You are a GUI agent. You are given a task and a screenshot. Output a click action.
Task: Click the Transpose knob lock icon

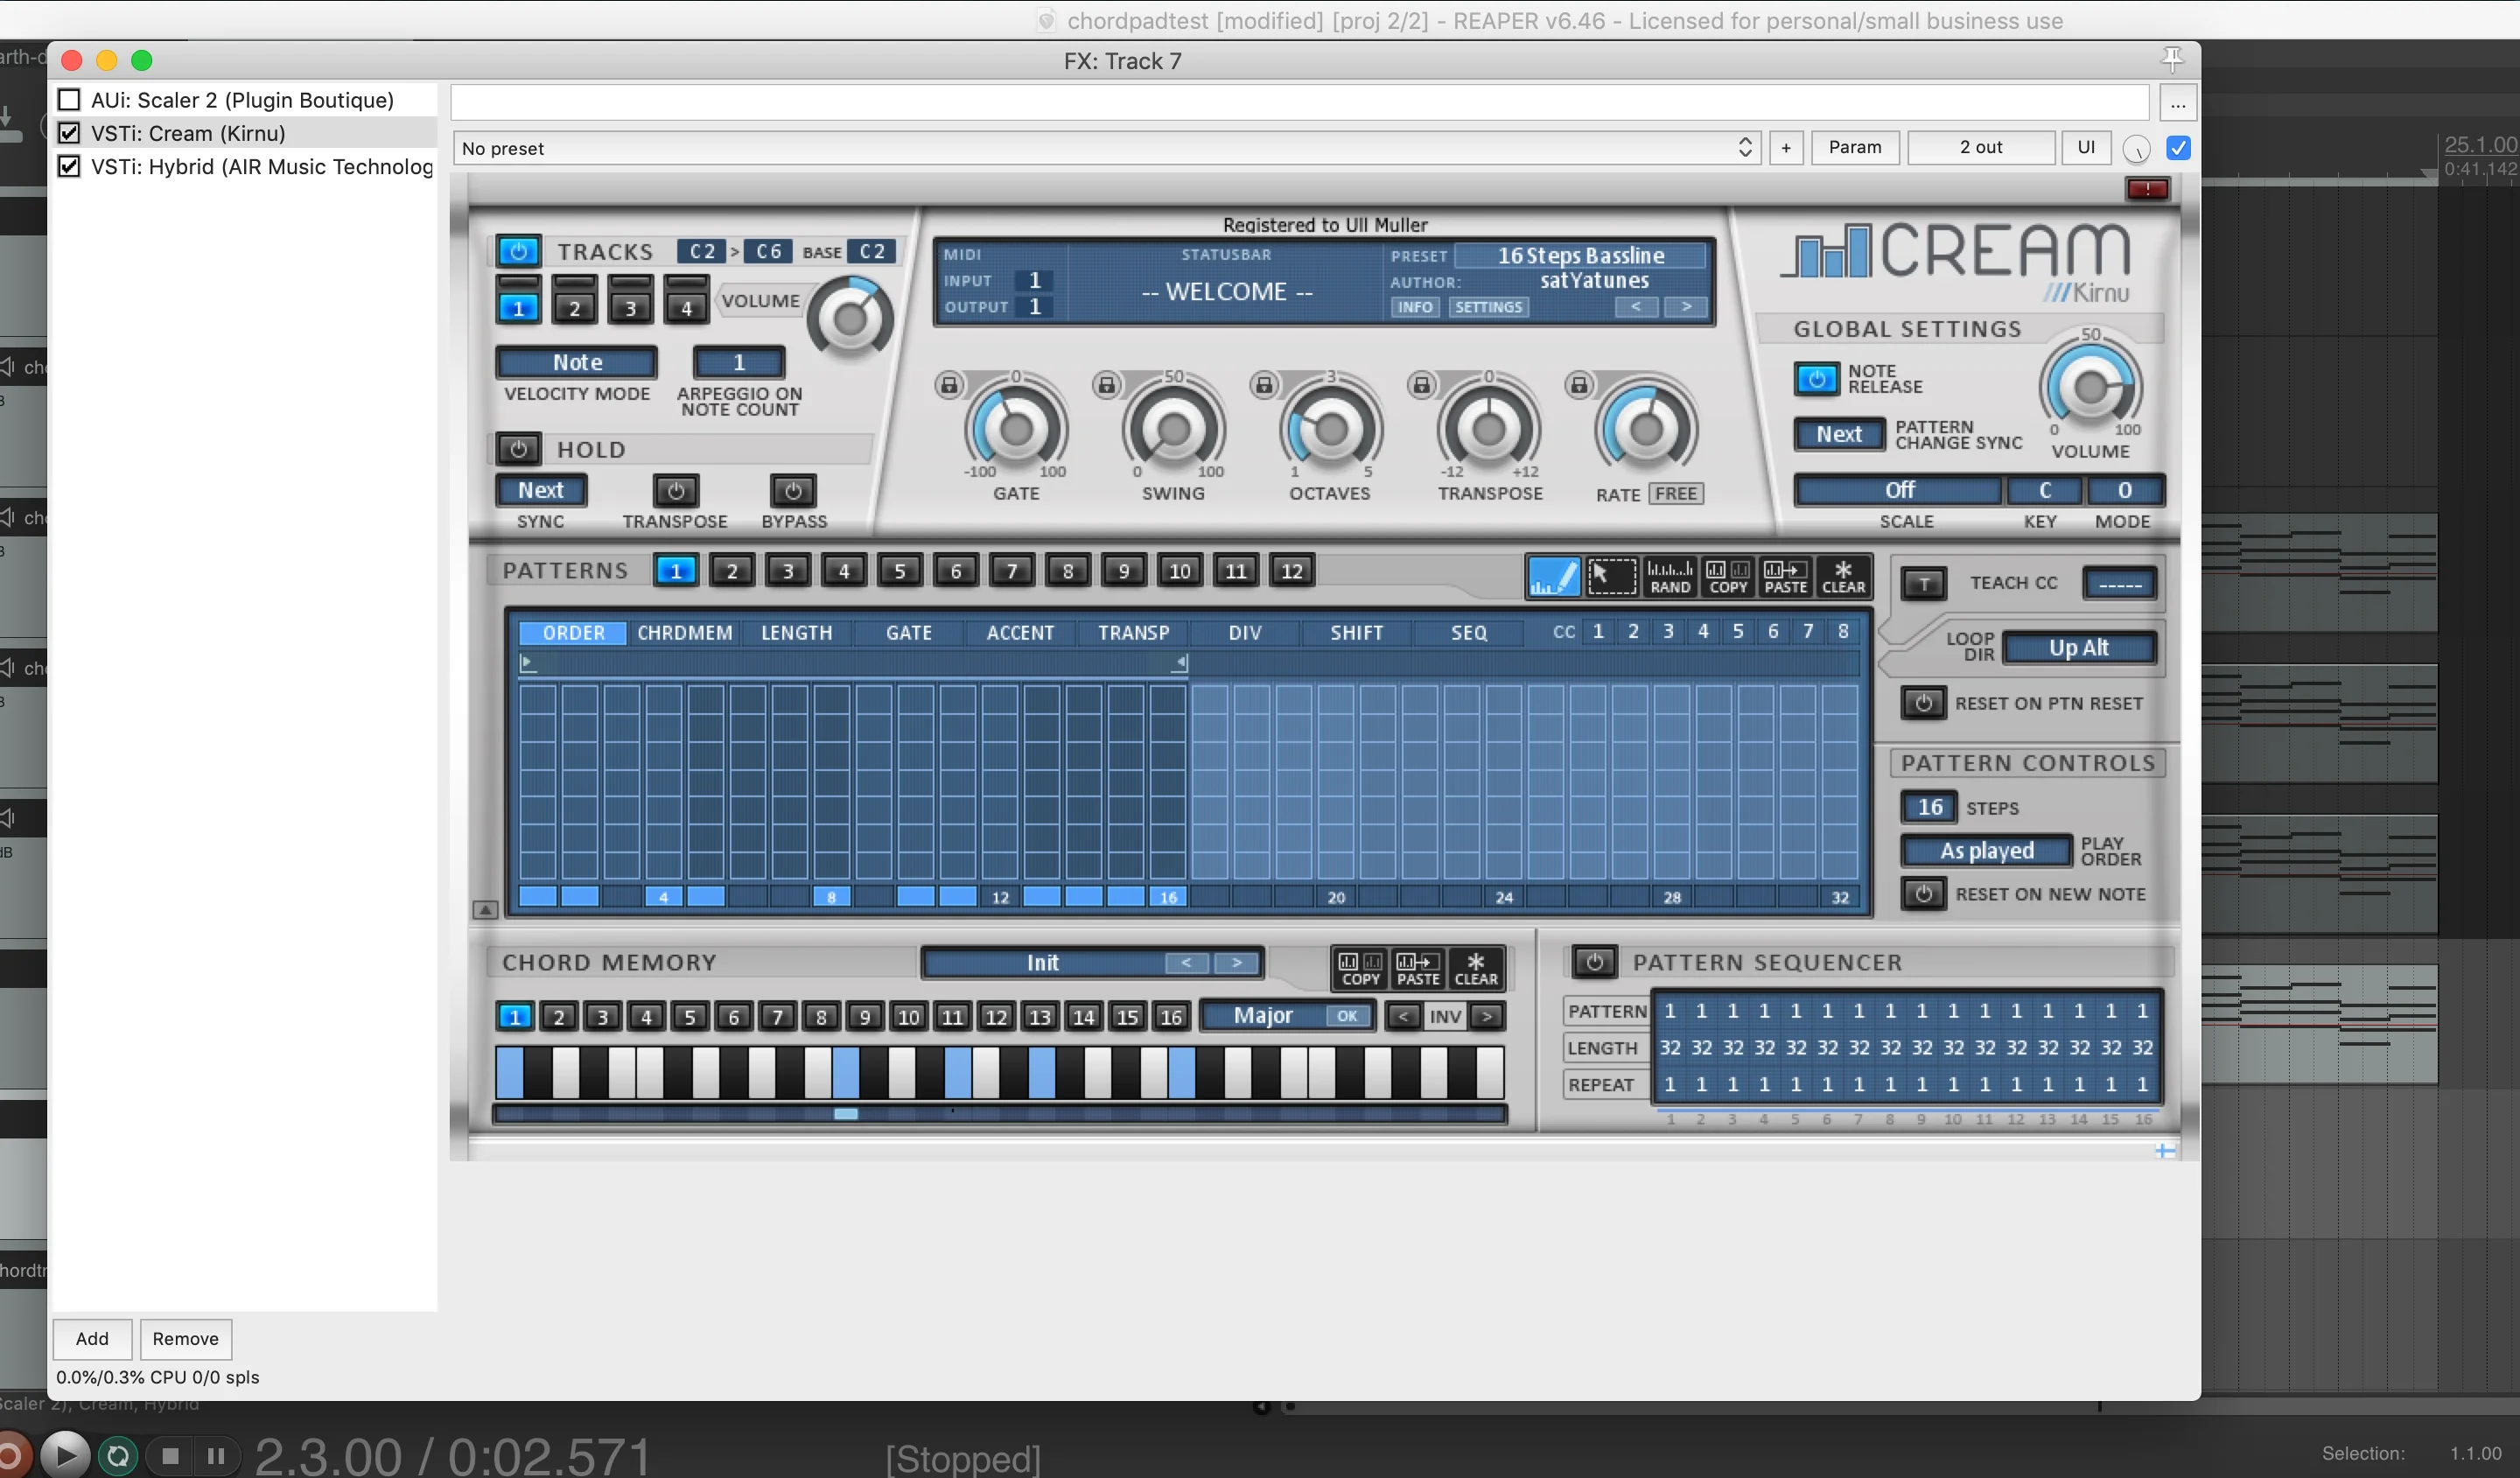coord(1421,384)
